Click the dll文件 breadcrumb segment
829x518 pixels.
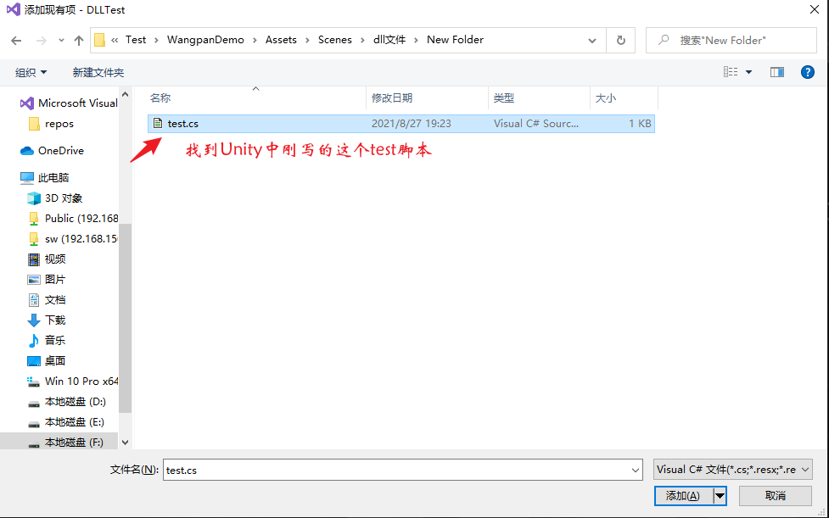coord(389,40)
